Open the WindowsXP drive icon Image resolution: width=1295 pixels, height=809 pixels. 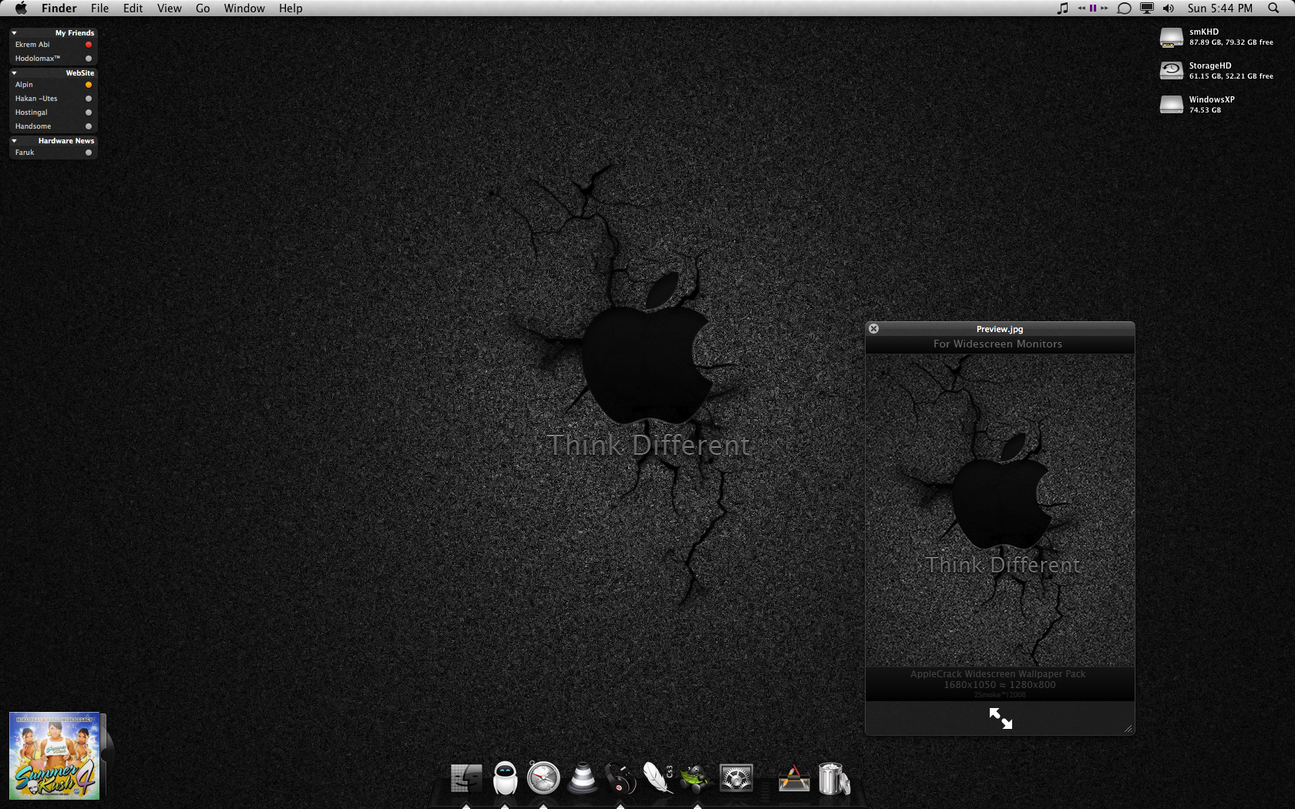point(1171,105)
